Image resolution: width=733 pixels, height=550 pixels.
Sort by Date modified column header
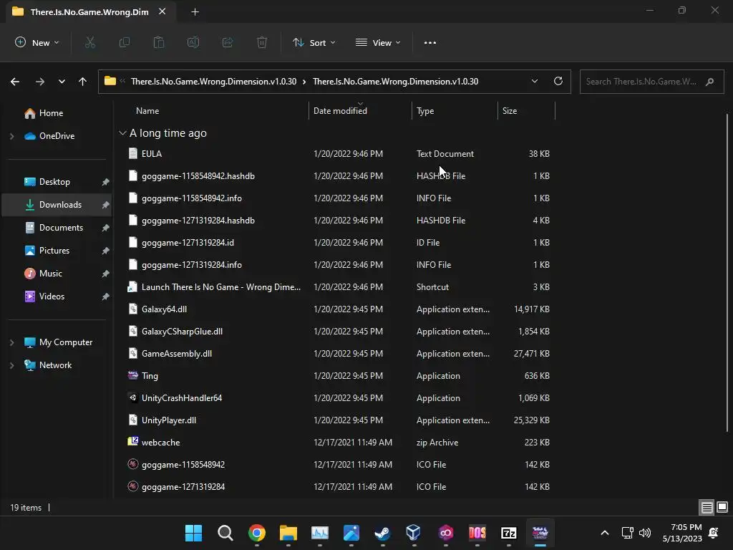click(360, 111)
